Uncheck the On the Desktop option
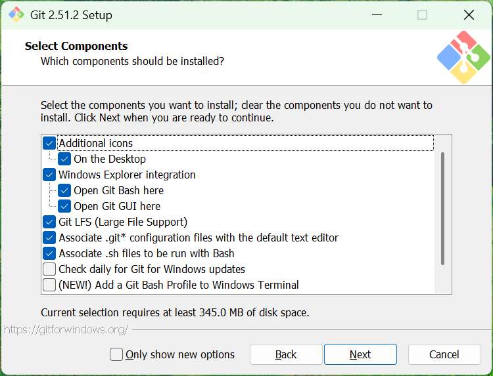The image size is (493, 376). click(x=64, y=159)
